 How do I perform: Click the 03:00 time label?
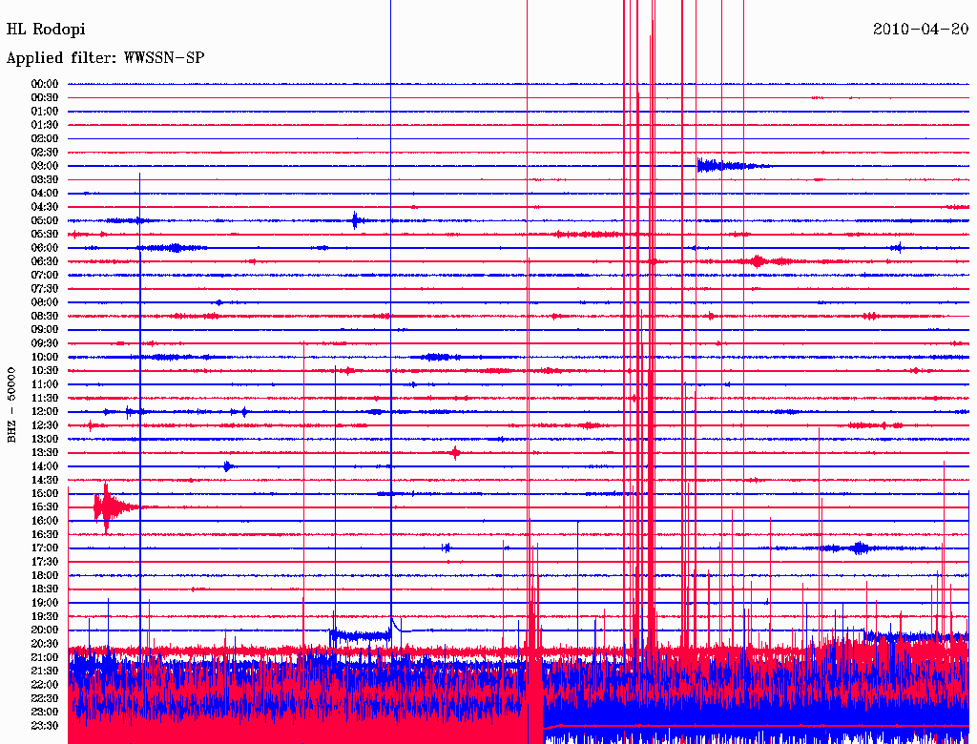tap(45, 166)
